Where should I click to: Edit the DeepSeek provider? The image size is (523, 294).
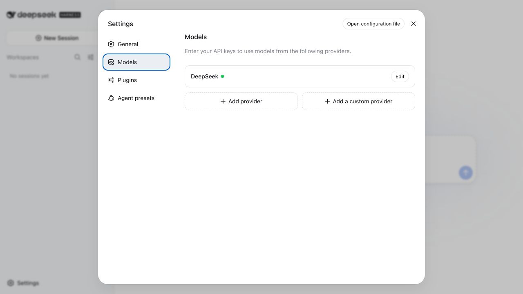click(400, 76)
